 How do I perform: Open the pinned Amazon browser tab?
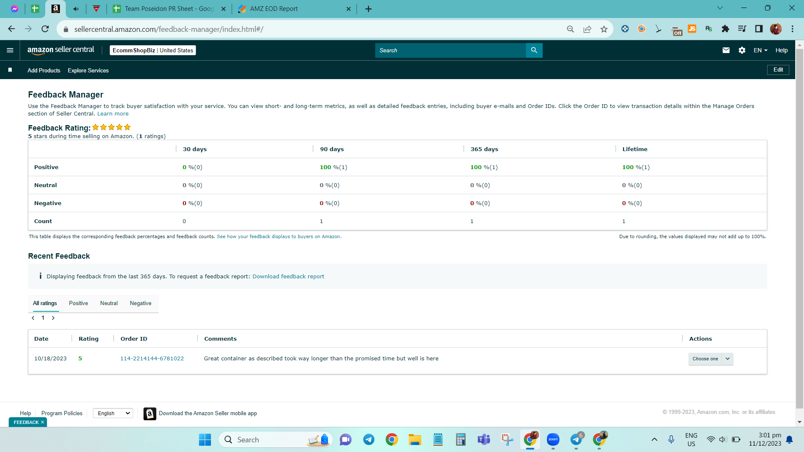[55, 9]
